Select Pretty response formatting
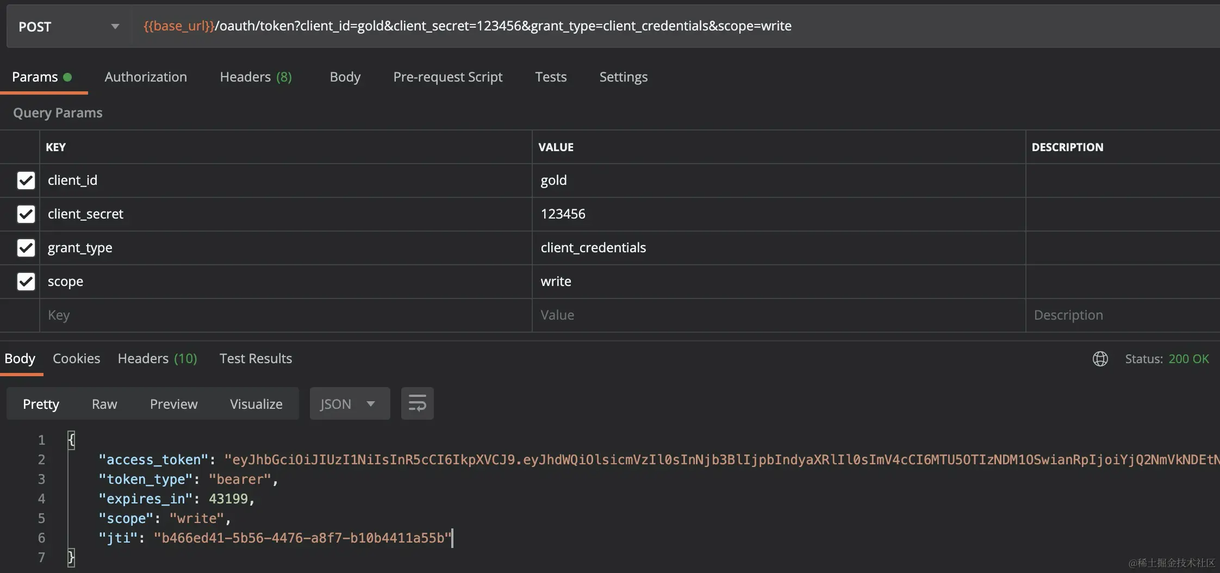1220x573 pixels. pos(41,403)
